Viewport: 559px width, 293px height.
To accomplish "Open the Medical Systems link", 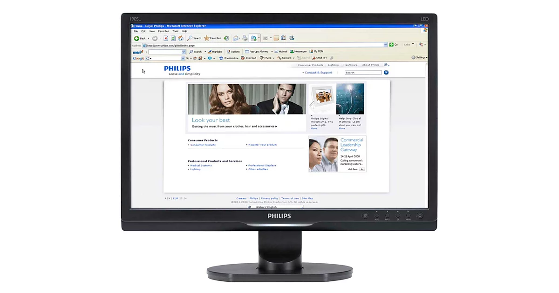I will point(201,166).
